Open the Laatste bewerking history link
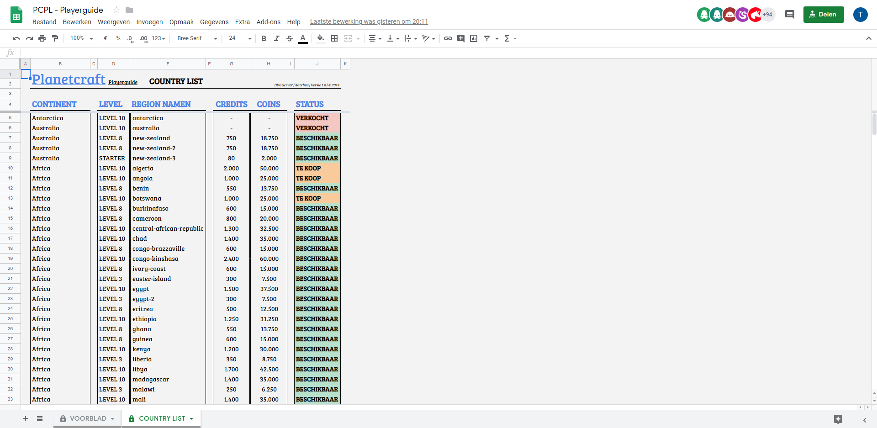Image resolution: width=877 pixels, height=428 pixels. (369, 22)
